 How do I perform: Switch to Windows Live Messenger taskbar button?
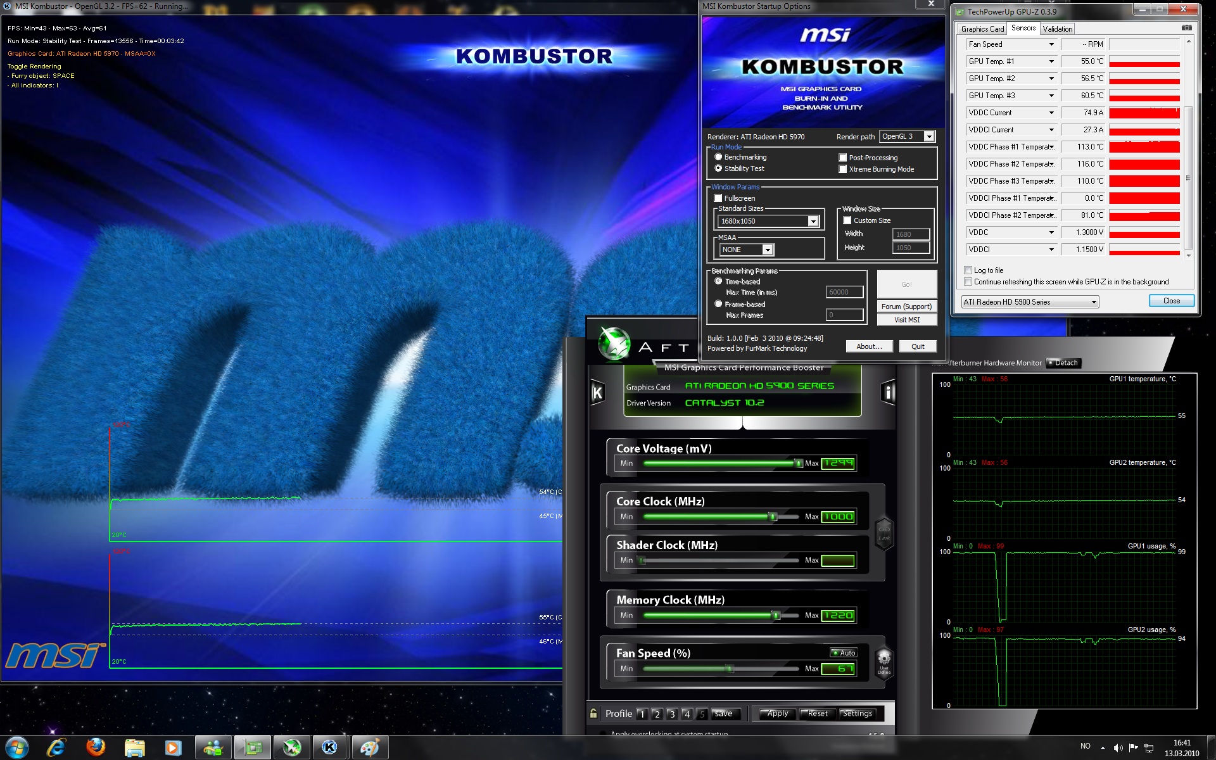point(213,747)
